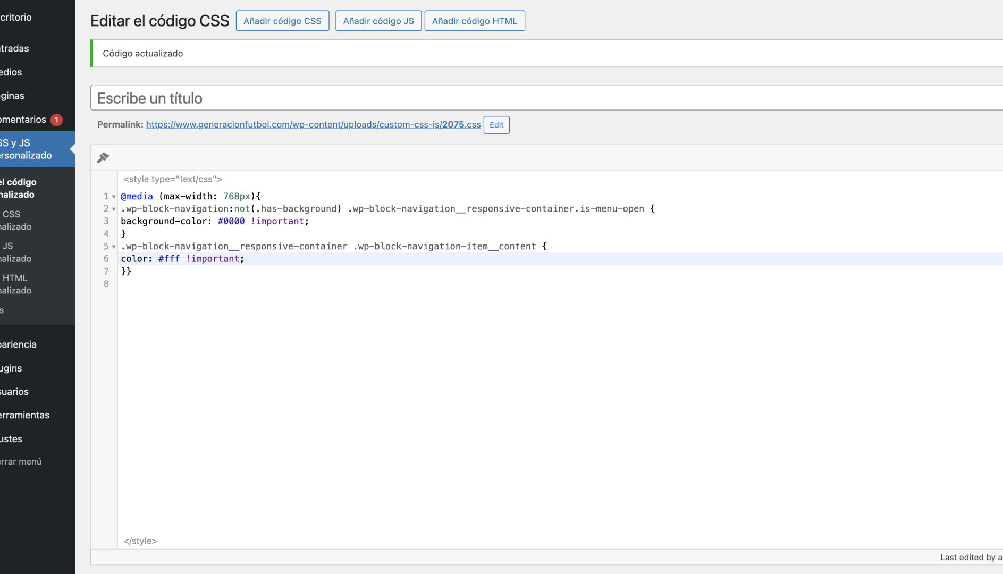Click the color: #fff !important line
1003x574 pixels.
pos(182,259)
